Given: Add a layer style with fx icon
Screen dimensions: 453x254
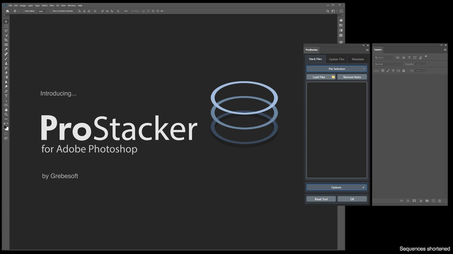Looking at the screenshot, I should coord(408,201).
